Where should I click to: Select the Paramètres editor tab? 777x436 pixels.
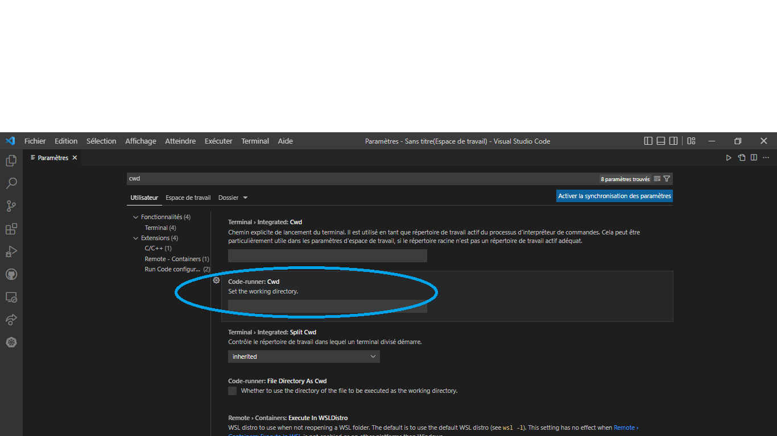click(52, 158)
